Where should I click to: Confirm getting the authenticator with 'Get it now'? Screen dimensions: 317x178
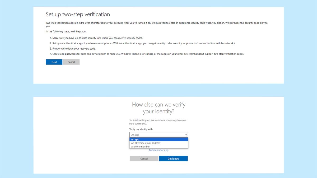tap(173, 158)
